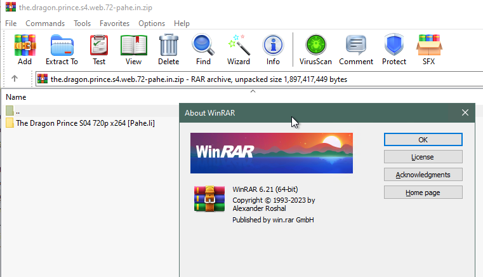Click the WinRAR banner image
483x277 pixels.
point(272,153)
